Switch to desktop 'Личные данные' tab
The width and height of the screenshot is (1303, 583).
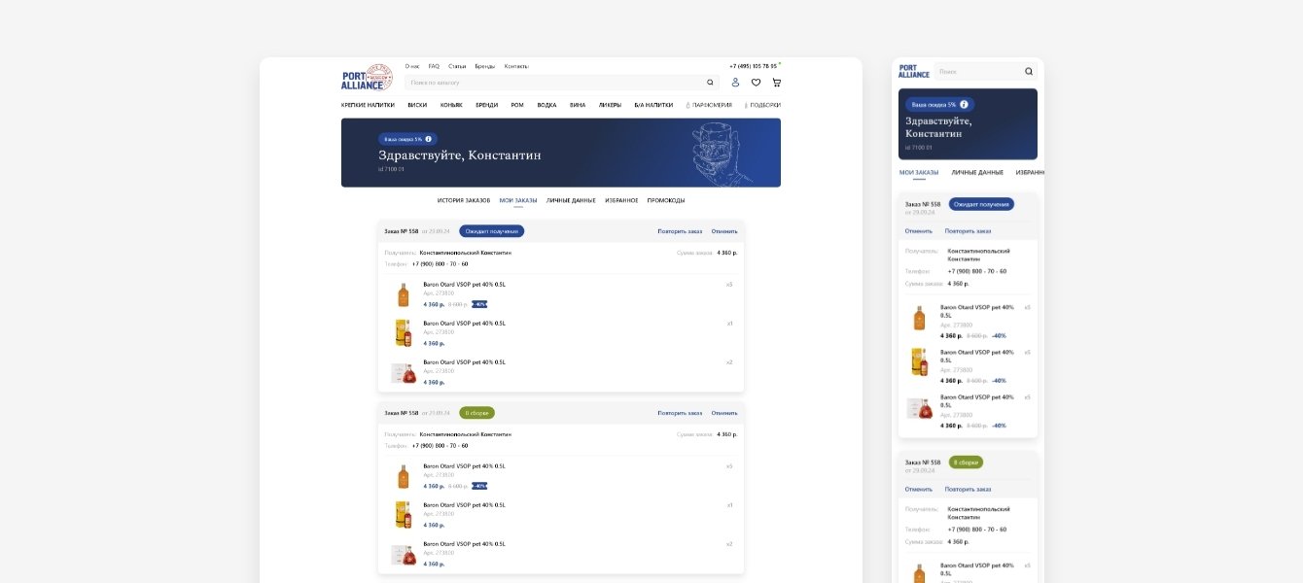(x=571, y=200)
